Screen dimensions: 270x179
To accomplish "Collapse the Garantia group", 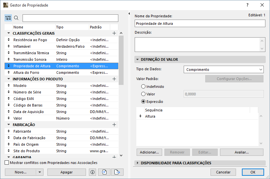I will point(8,157).
